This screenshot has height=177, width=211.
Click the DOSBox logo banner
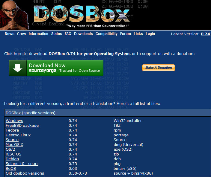(x=82, y=14)
